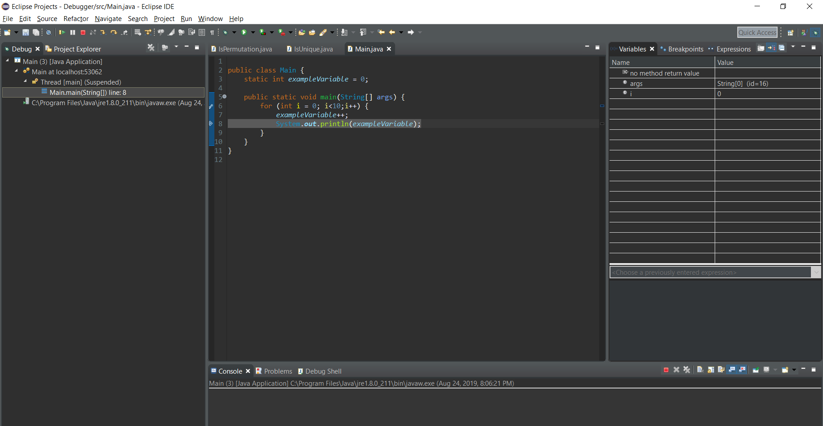Open the Refactor menu
823x426 pixels.
point(76,18)
